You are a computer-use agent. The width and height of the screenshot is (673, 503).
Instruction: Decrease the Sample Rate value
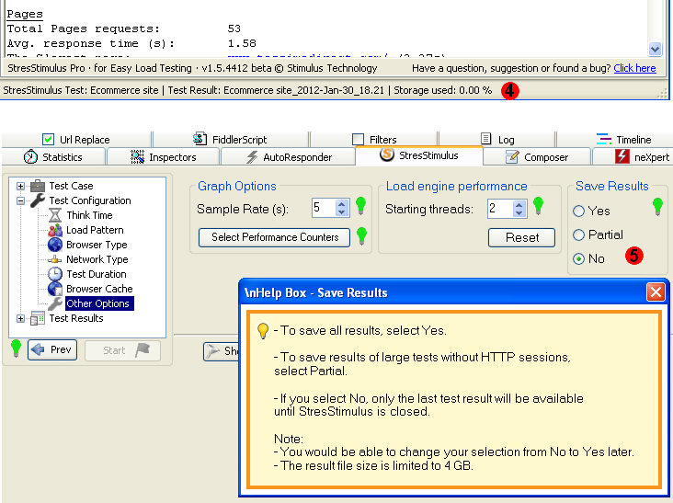click(342, 212)
